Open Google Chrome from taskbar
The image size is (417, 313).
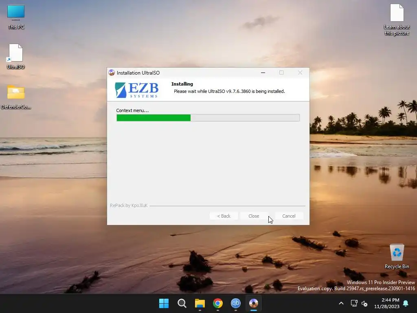217,303
